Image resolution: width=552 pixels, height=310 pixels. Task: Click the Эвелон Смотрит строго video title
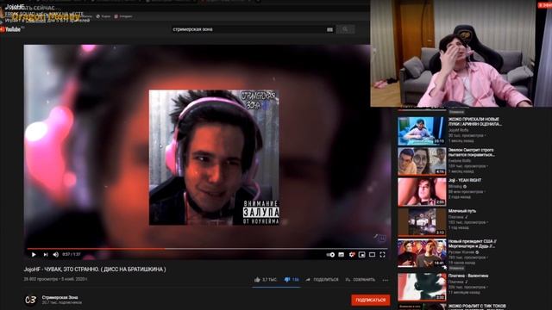pyautogui.click(x=472, y=152)
